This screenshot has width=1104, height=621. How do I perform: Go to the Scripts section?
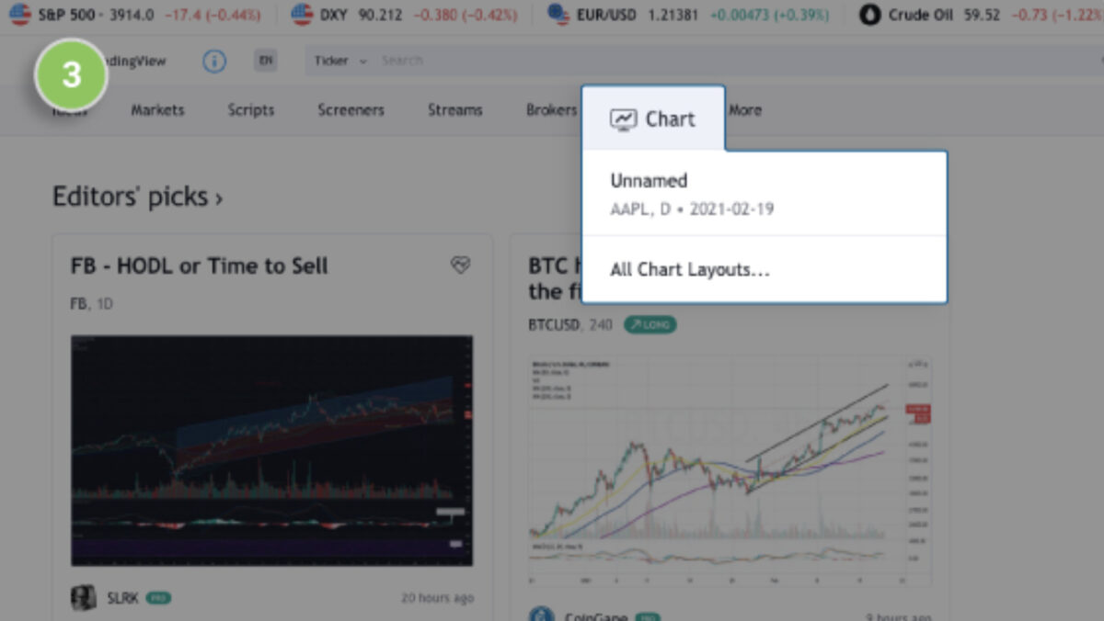tap(251, 110)
